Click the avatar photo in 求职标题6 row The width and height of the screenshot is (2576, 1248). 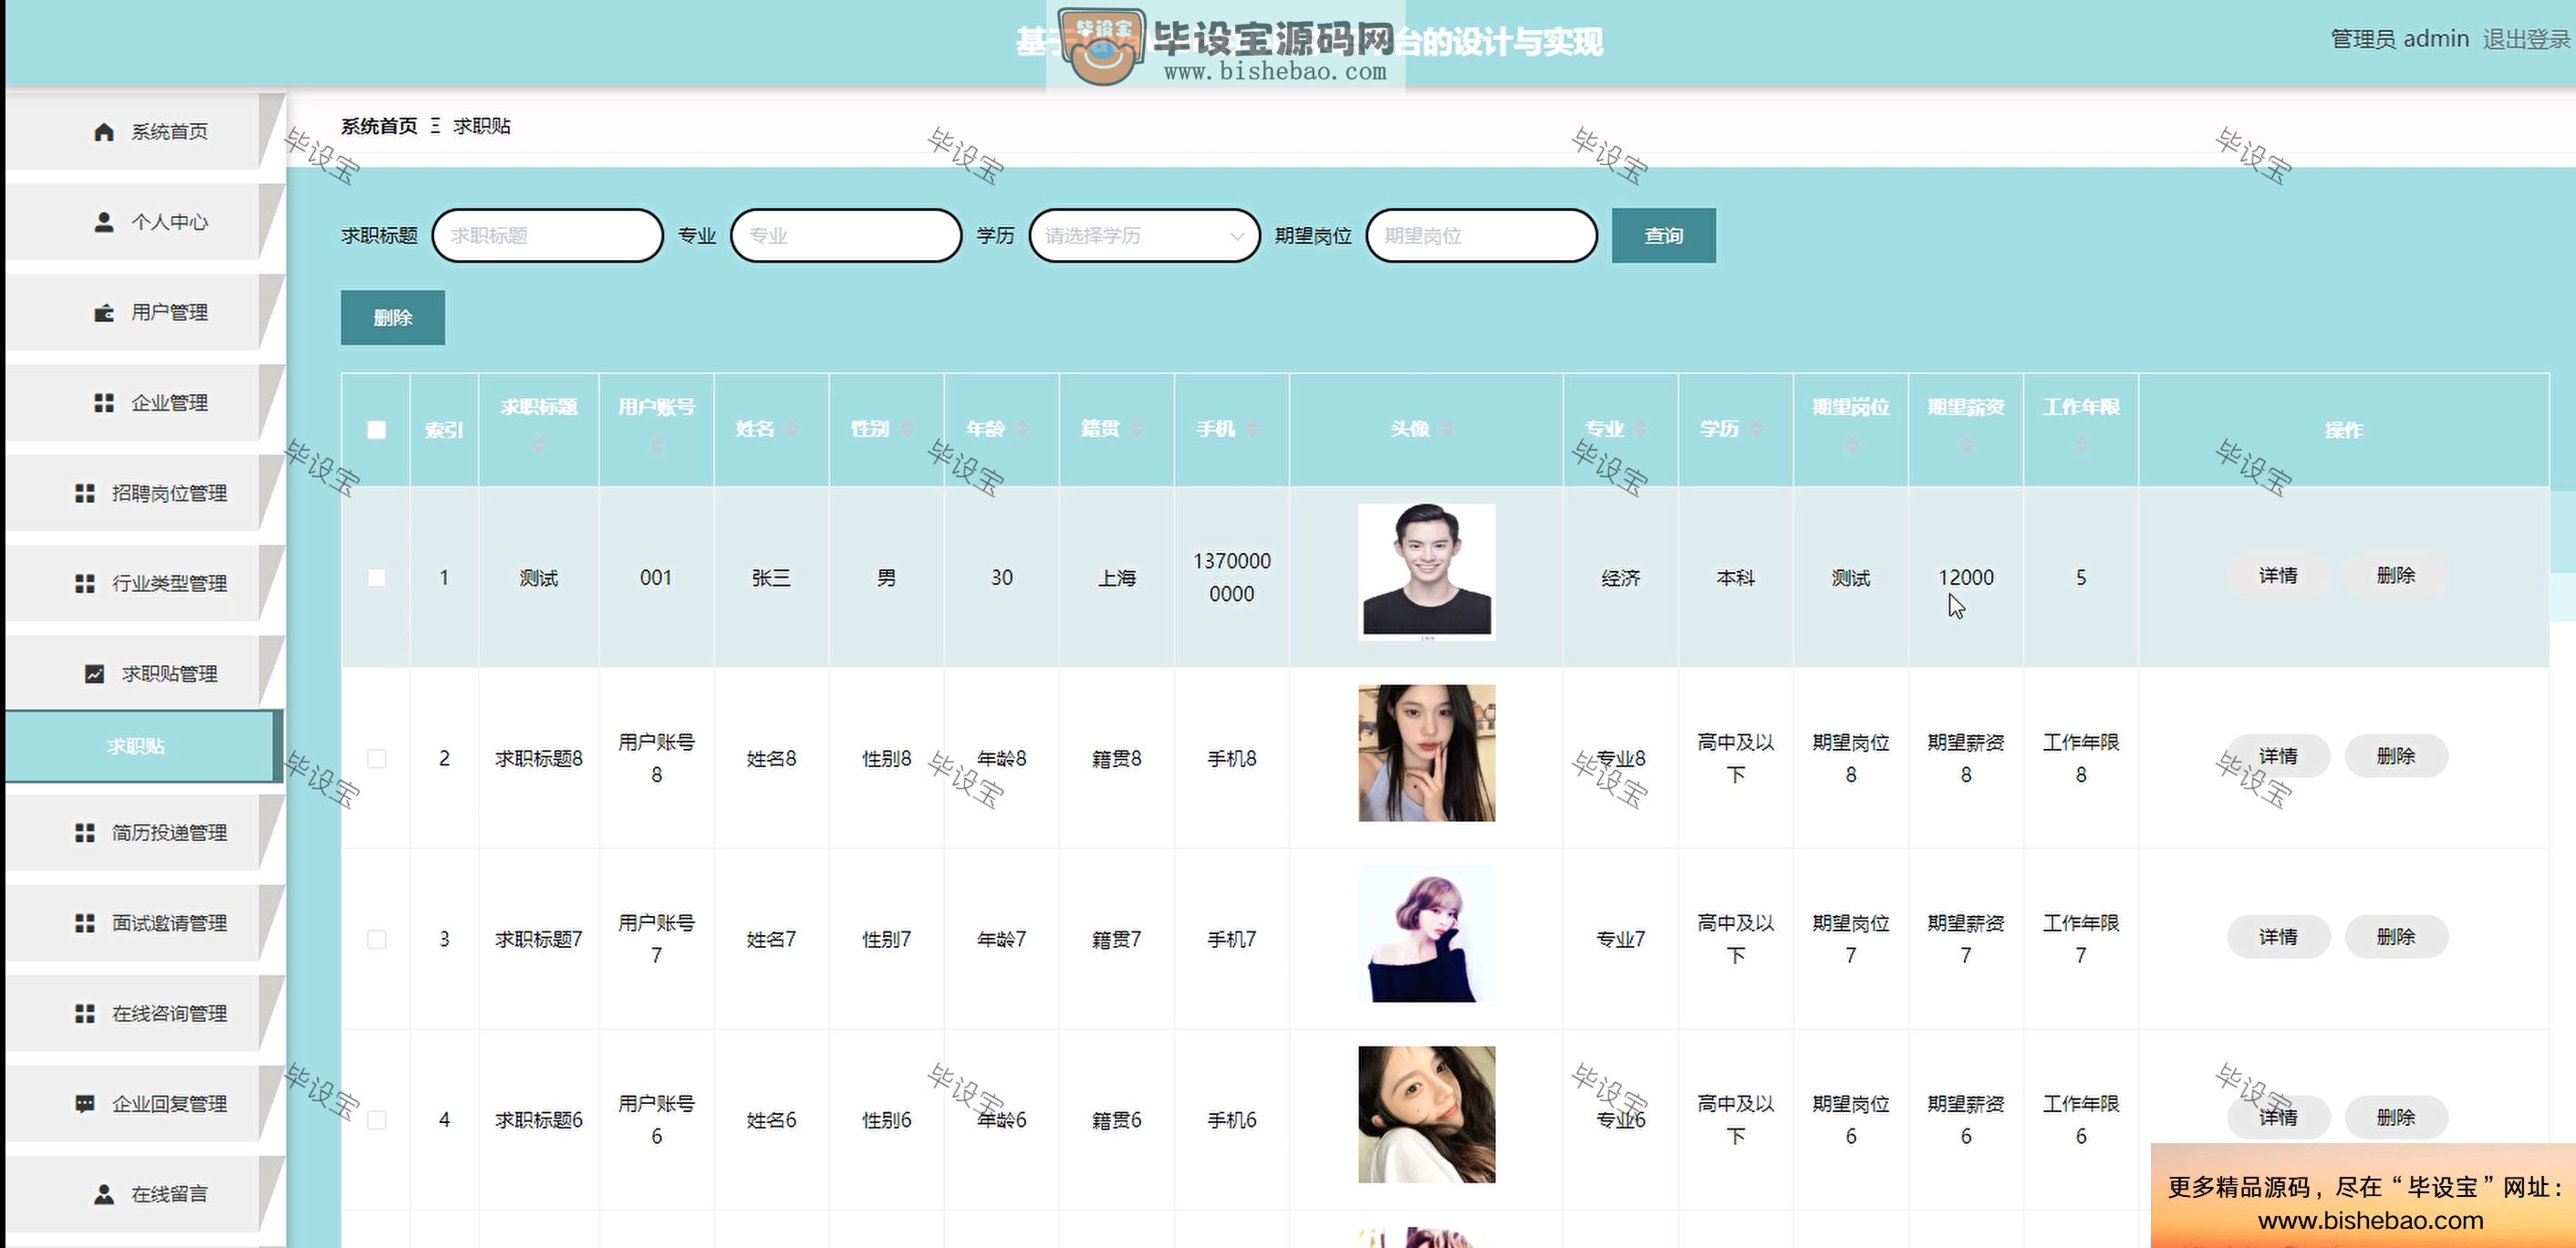[1427, 1115]
